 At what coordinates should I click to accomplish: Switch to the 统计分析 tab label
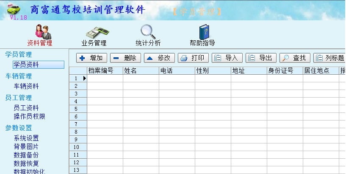point(148,43)
